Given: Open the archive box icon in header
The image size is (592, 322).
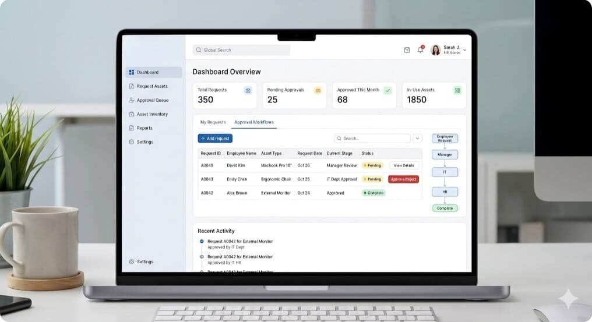Looking at the screenshot, I should (x=407, y=50).
